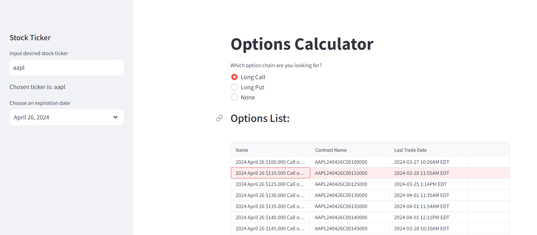The height and width of the screenshot is (235, 537).
Task: Sort by Contract Name column header
Action: pyautogui.click(x=331, y=150)
